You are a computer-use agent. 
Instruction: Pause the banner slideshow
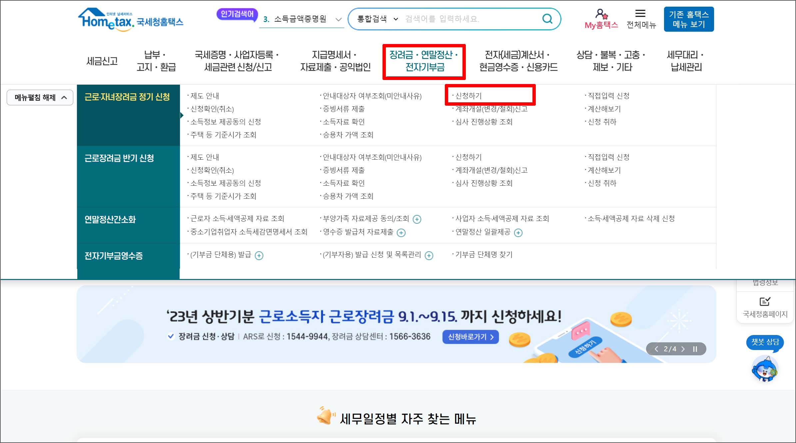(695, 349)
